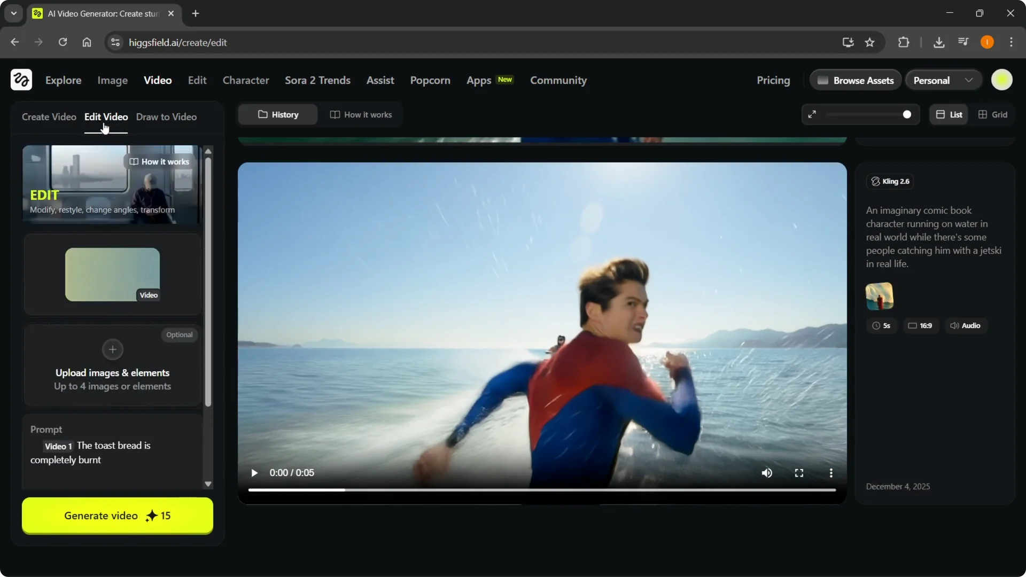Open the Sora 2 Trends section
The image size is (1026, 577).
(x=317, y=80)
